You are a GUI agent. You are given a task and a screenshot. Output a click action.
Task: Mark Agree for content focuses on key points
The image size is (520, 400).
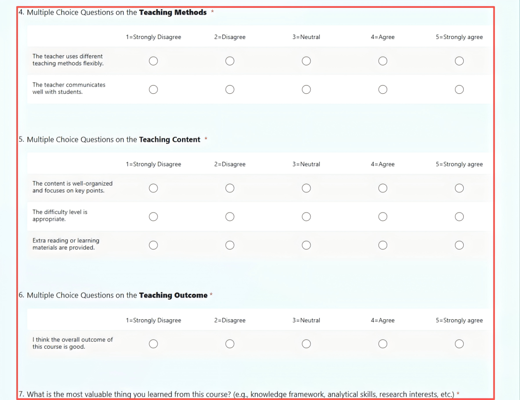[x=383, y=188]
